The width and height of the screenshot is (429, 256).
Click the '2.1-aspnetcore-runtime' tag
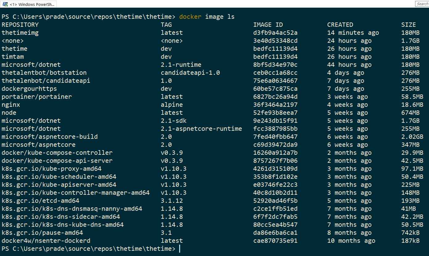(x=201, y=129)
